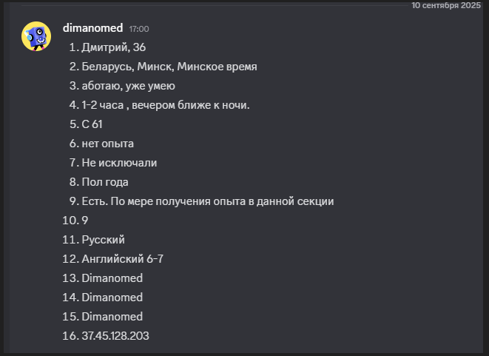
Task: Click list item 5 'С 61'
Action: pos(92,124)
